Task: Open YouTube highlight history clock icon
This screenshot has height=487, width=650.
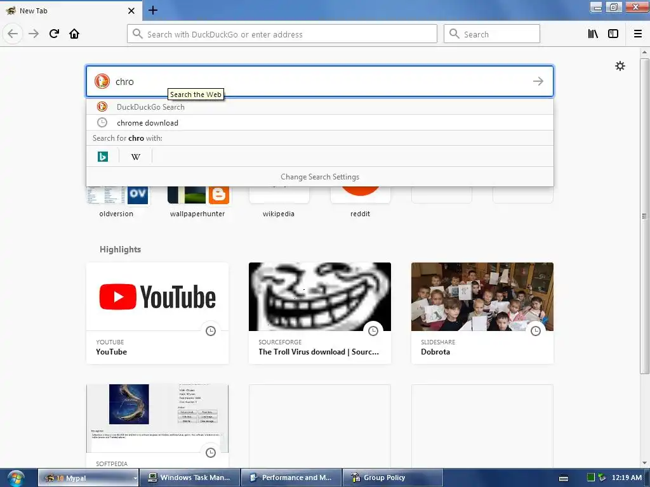Action: (x=211, y=331)
